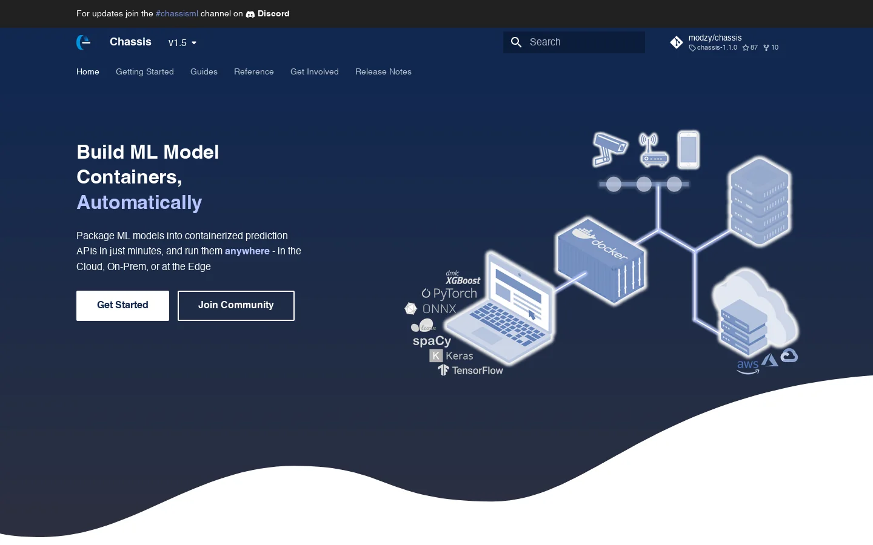Click the git repository icon
Viewport: 873px width, 545px height.
pos(677,42)
